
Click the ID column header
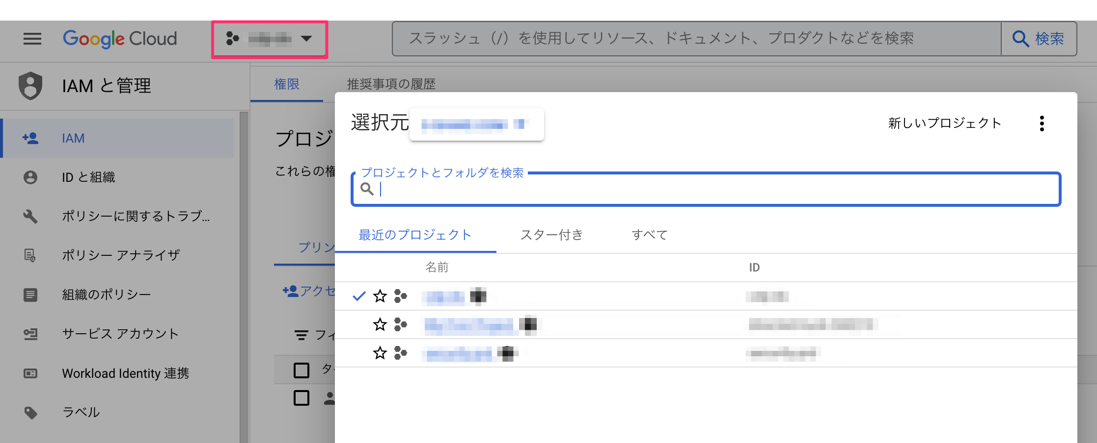754,268
